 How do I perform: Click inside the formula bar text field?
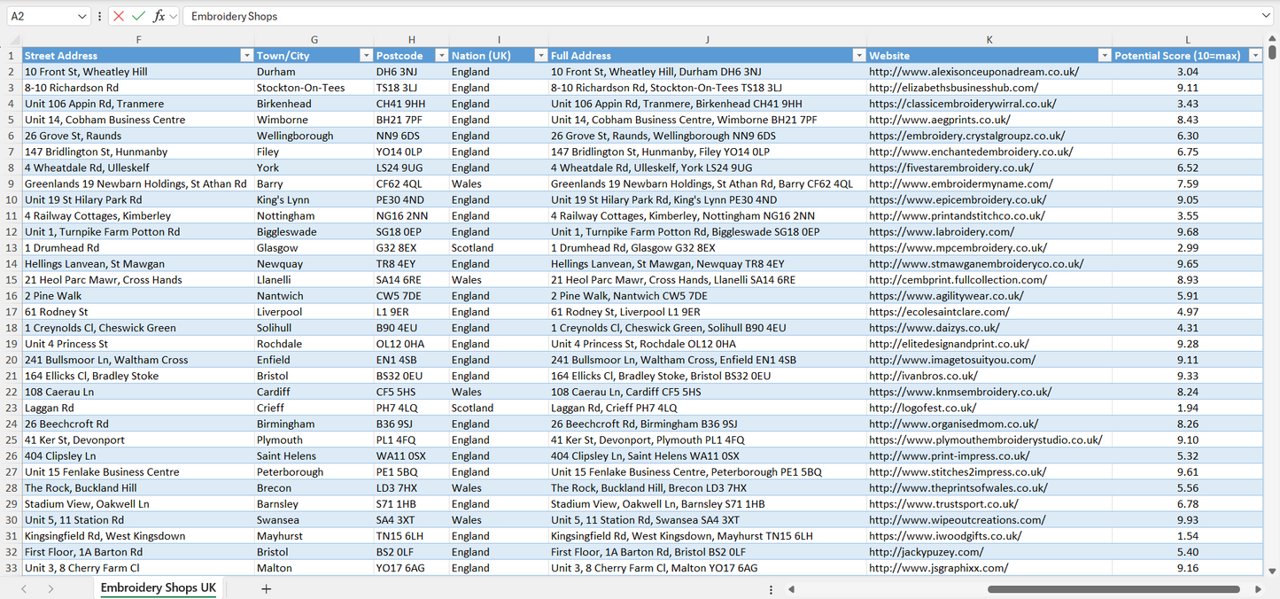point(709,16)
